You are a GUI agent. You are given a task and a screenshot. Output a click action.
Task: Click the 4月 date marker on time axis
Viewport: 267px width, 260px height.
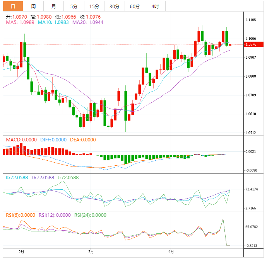171,252
